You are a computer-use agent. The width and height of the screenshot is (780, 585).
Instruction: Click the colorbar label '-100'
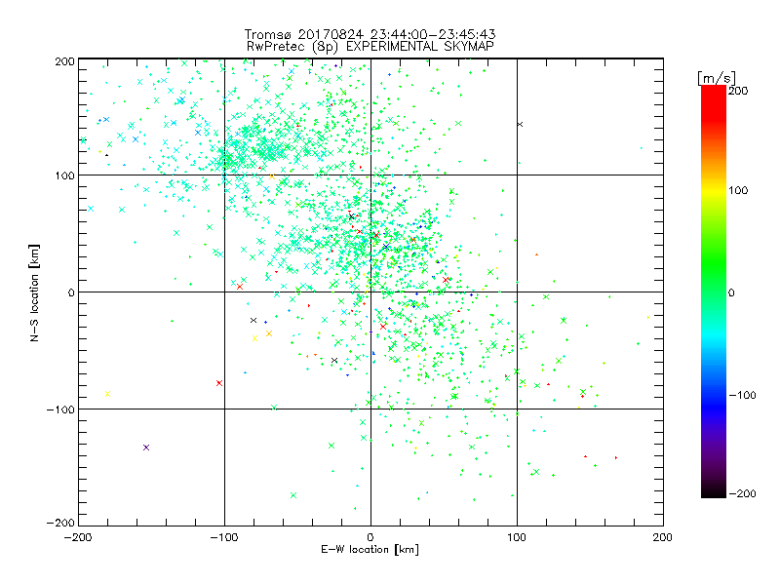pos(742,395)
